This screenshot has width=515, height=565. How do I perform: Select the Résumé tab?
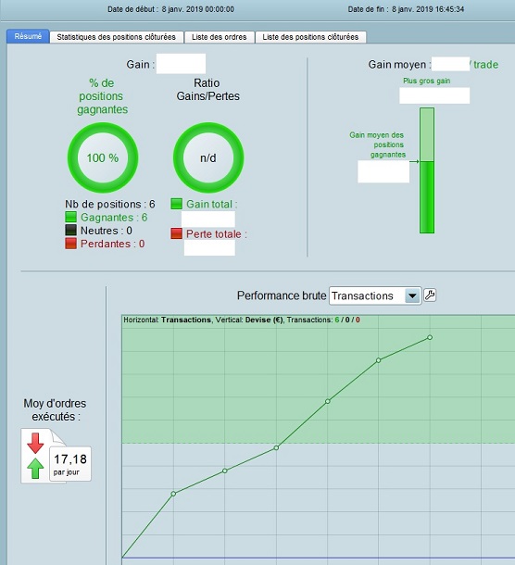click(28, 36)
